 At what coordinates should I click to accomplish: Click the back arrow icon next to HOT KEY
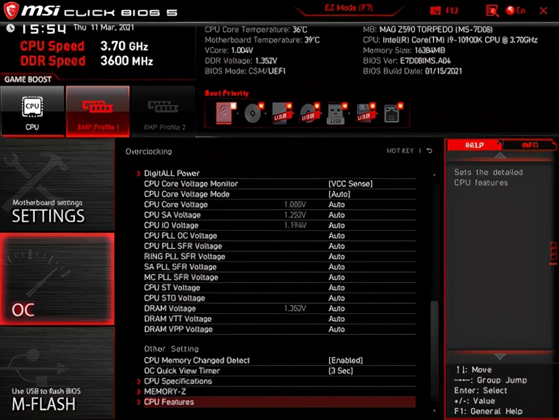[430, 151]
